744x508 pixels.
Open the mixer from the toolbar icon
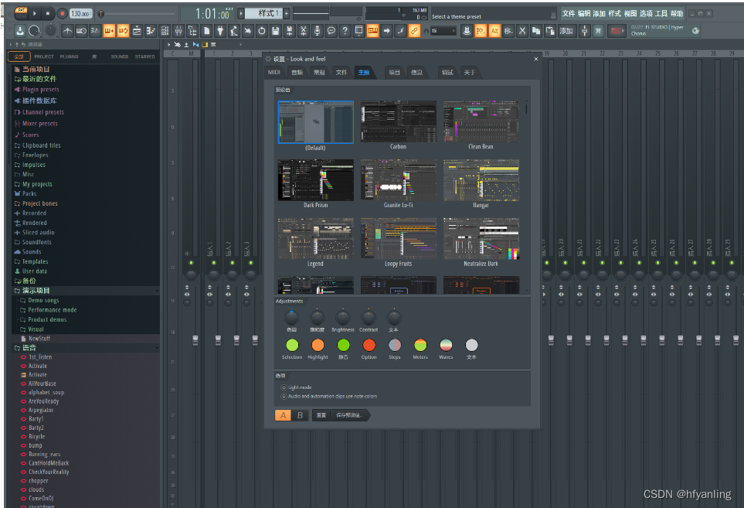(x=178, y=31)
